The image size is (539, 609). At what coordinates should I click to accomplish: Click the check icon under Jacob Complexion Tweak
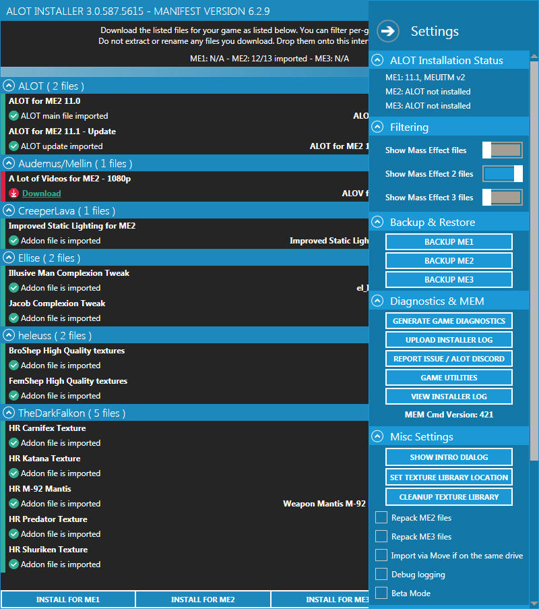[x=13, y=318]
